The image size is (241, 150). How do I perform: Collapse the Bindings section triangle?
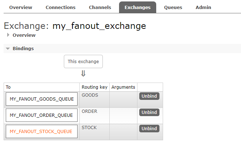point(8,48)
